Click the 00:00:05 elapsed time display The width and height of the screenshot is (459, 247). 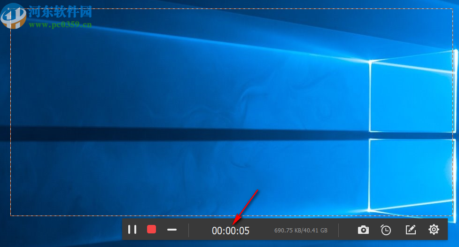(231, 231)
